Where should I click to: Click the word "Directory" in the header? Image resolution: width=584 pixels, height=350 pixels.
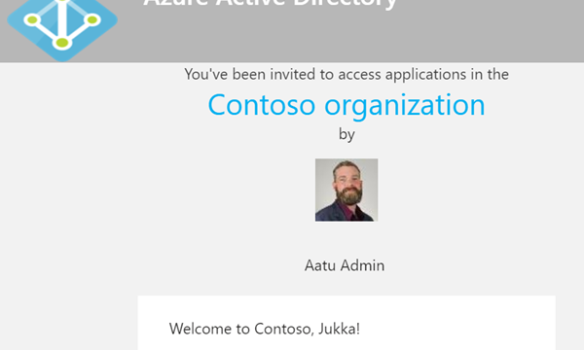pyautogui.click(x=346, y=4)
